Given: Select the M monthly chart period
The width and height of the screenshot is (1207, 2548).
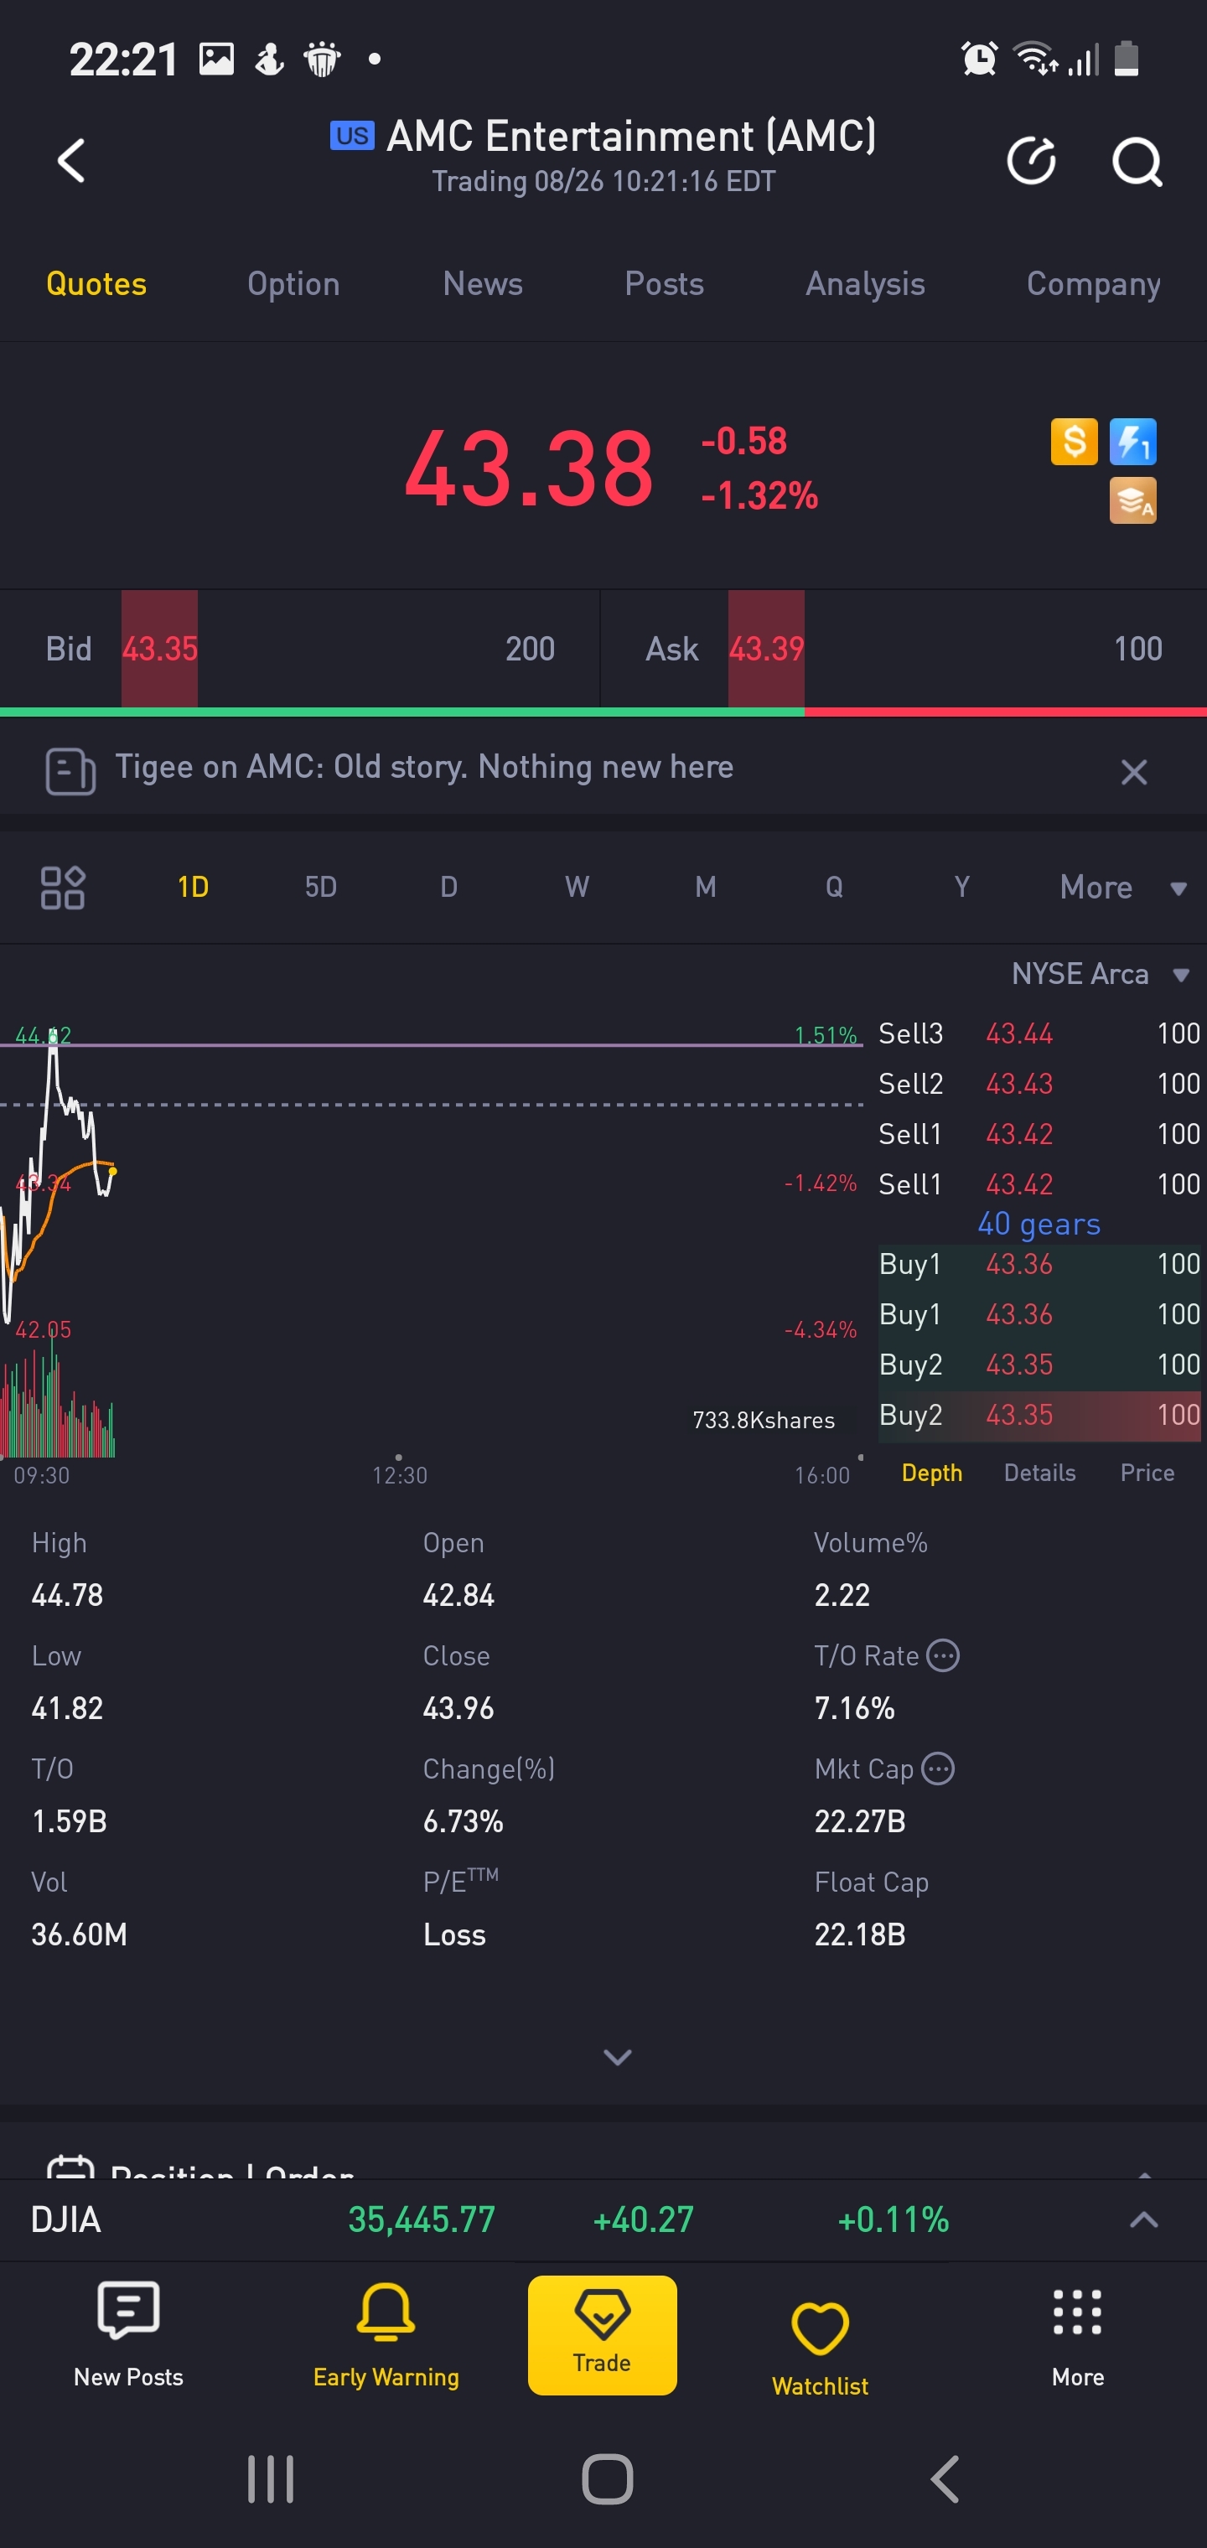Looking at the screenshot, I should coord(706,886).
